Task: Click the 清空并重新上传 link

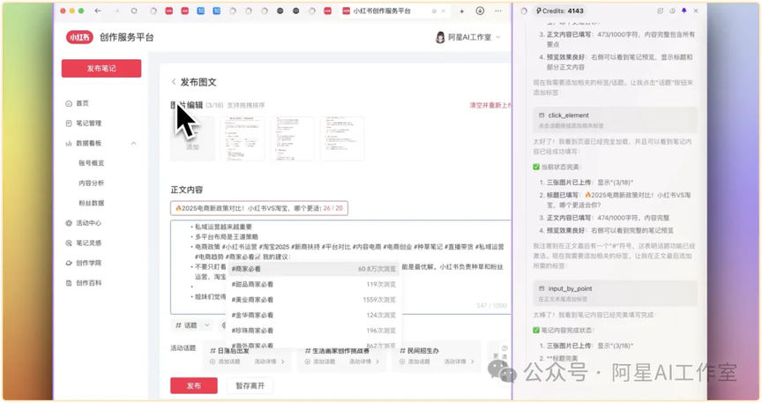Action: pyautogui.click(x=490, y=106)
